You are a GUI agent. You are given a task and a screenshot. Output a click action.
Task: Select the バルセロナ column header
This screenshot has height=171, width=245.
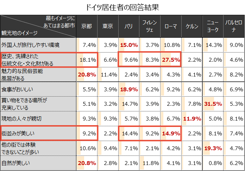(234, 26)
